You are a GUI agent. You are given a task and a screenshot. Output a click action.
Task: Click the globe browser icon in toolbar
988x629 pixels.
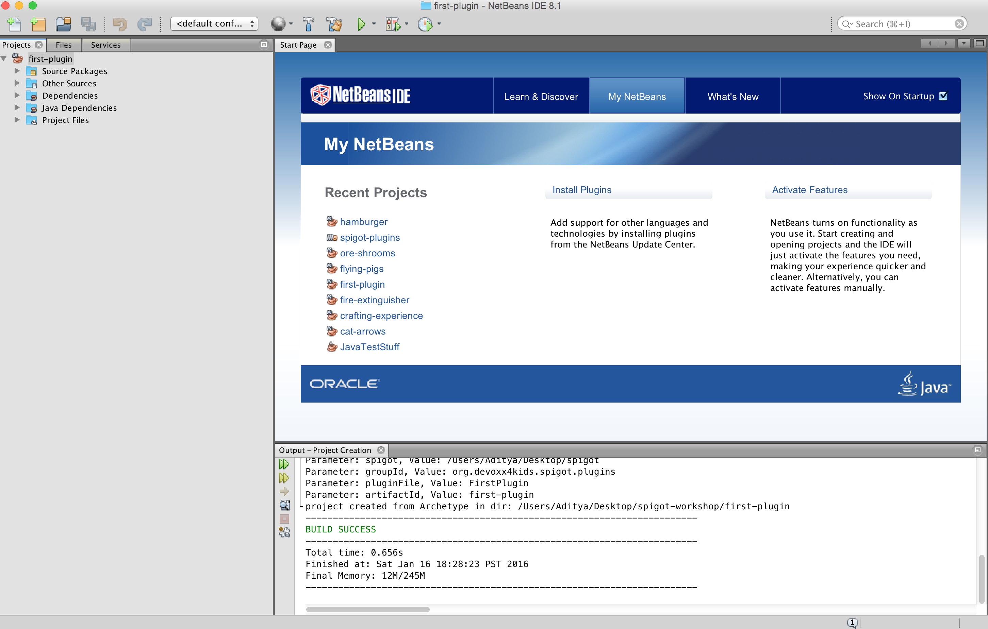[x=278, y=24]
